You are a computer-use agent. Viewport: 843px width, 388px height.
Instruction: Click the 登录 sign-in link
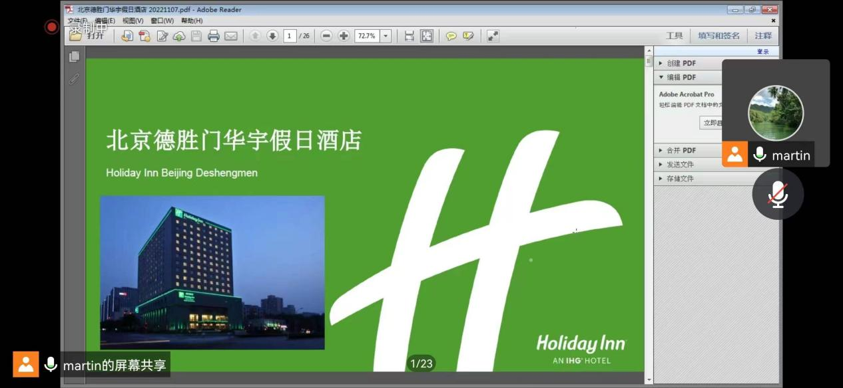pyautogui.click(x=762, y=51)
